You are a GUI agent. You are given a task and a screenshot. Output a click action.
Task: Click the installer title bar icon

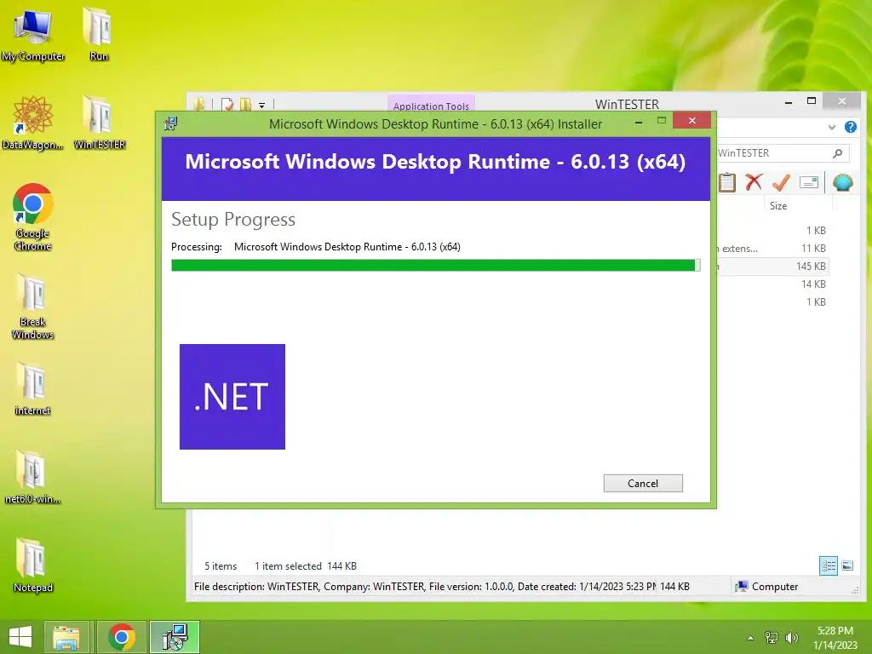coord(170,123)
